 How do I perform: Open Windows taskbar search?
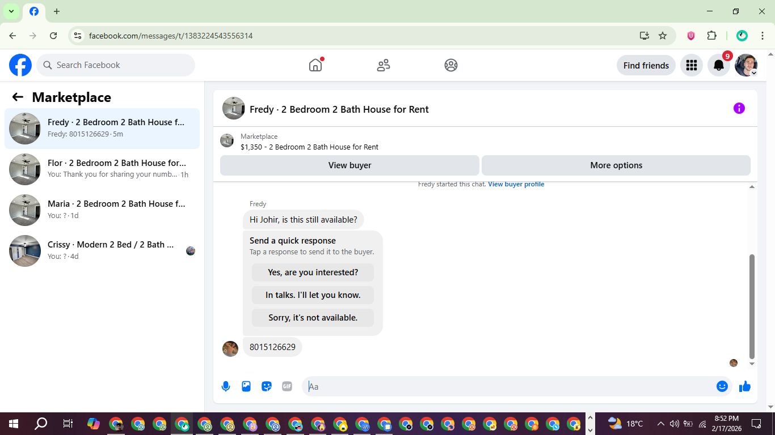point(41,424)
